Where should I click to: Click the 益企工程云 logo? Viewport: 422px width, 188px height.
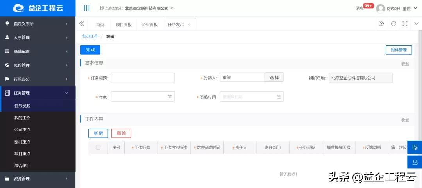point(38,8)
